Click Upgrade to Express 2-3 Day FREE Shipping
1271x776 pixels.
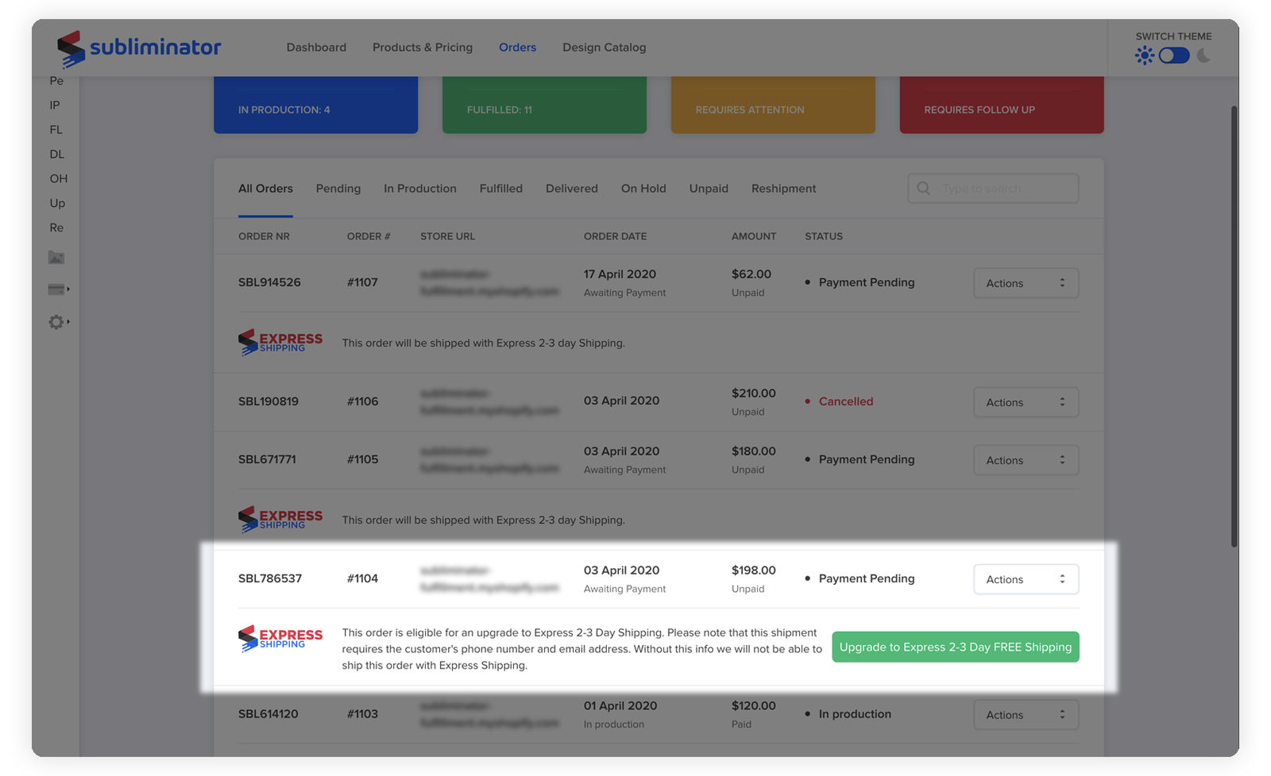tap(955, 647)
